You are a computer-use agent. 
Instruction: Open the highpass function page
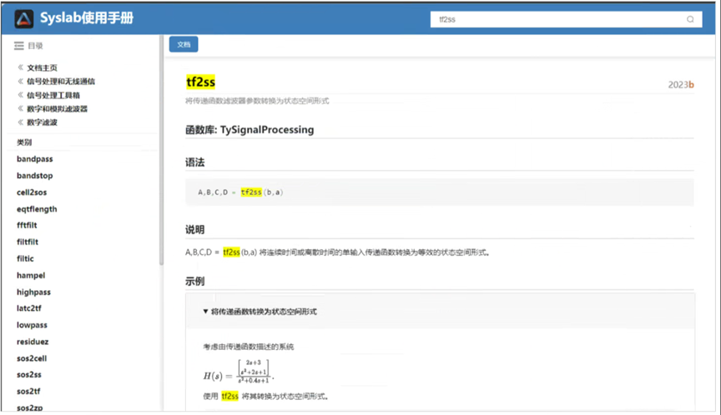click(x=33, y=292)
